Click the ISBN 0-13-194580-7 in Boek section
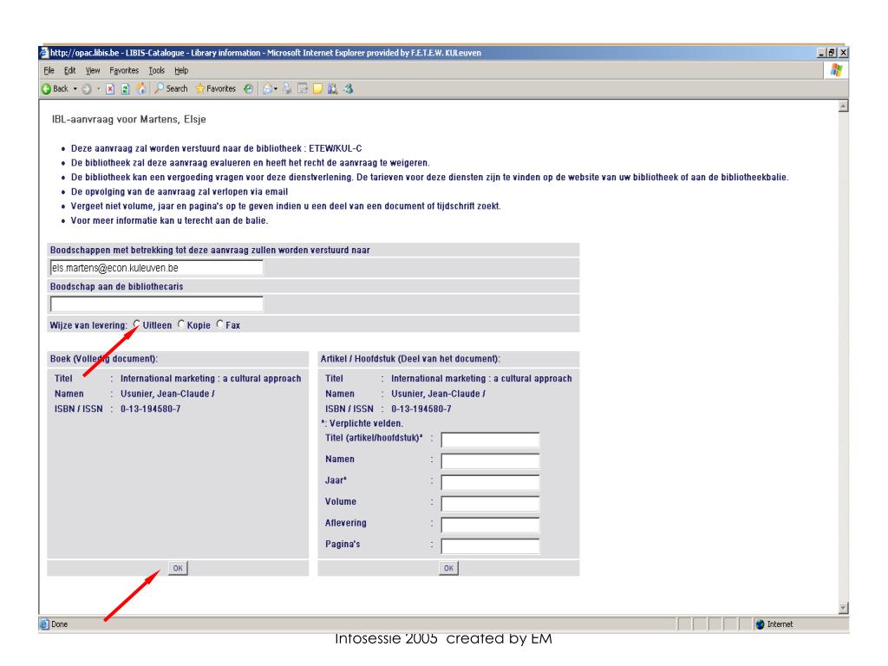 pos(151,409)
